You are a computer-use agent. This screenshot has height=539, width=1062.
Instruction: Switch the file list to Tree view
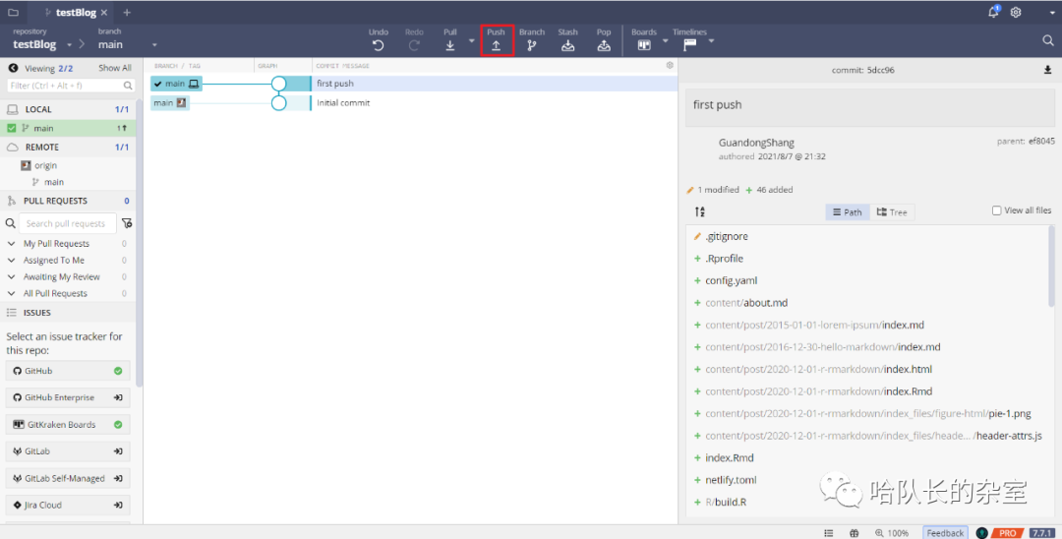(x=892, y=211)
